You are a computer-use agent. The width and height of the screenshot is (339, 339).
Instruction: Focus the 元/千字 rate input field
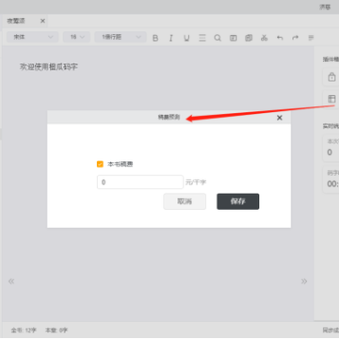coord(140,182)
